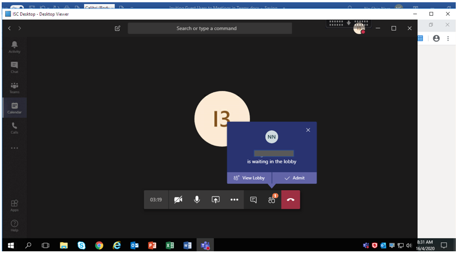Go forward using the right arrow
458x253 pixels.
click(20, 28)
